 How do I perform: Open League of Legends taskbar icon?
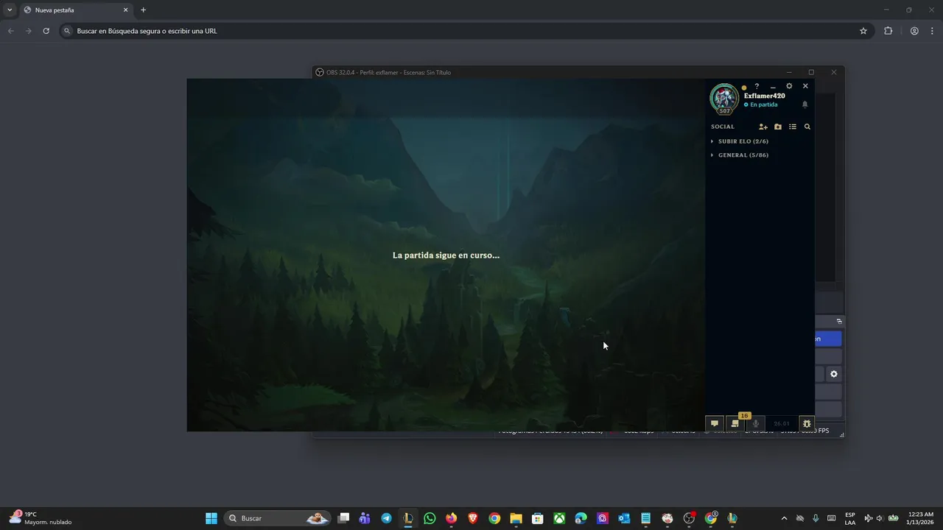pyautogui.click(x=408, y=518)
